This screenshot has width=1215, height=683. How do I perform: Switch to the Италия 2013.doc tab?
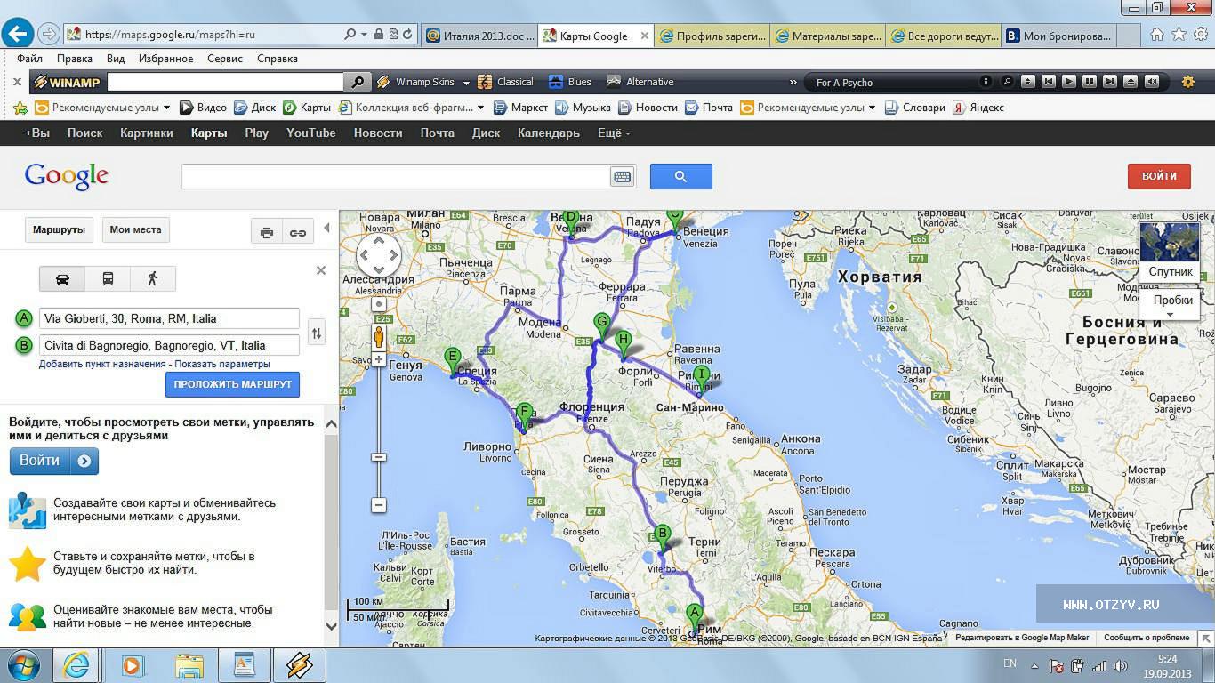tap(479, 36)
